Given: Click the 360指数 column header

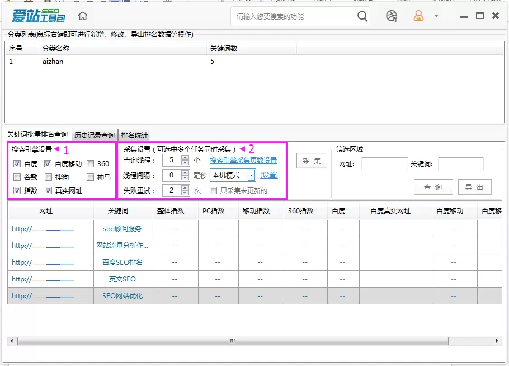Looking at the screenshot, I should [x=305, y=211].
